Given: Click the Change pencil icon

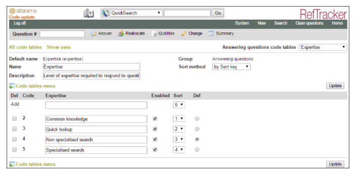Looking at the screenshot, I should tap(184, 33).
